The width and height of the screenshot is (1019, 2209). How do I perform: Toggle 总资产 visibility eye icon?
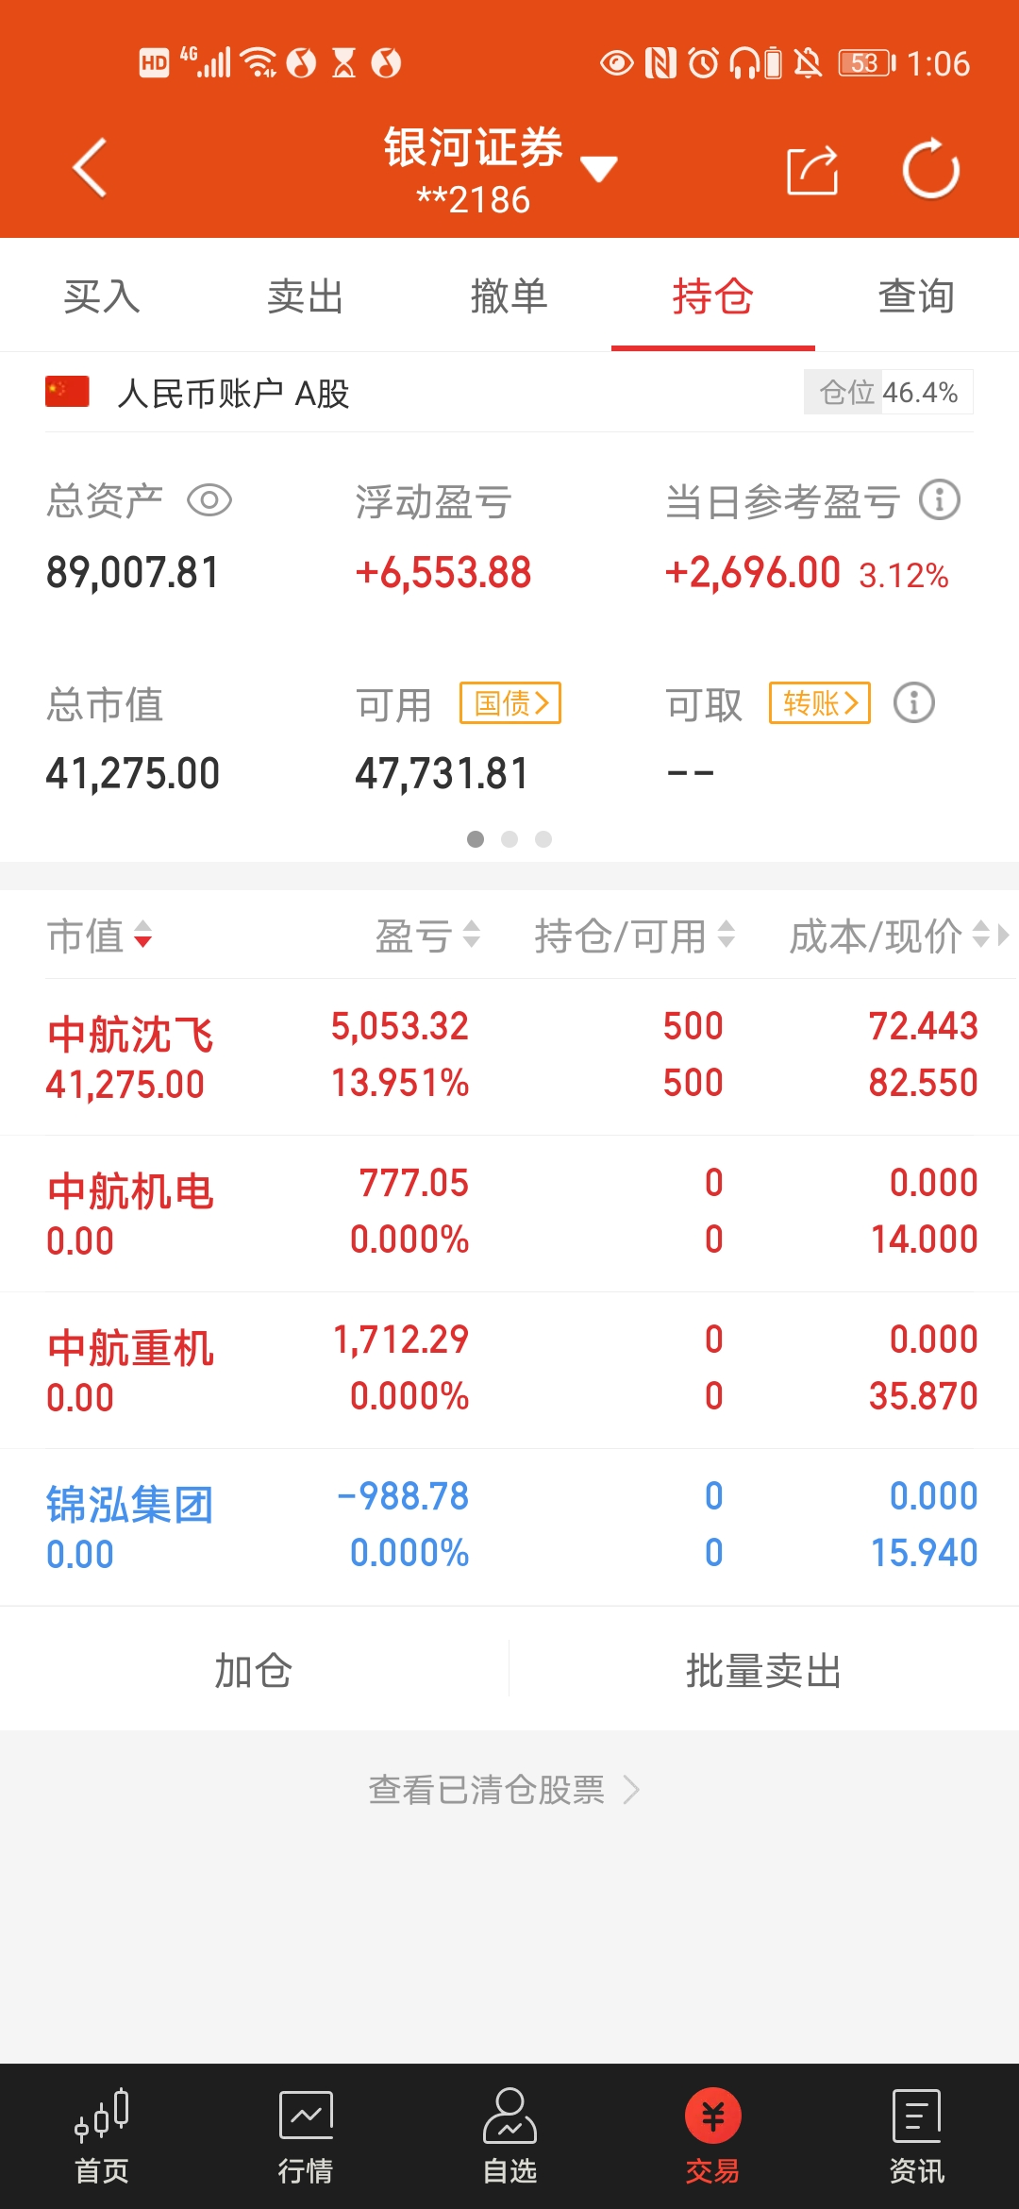coord(209,500)
